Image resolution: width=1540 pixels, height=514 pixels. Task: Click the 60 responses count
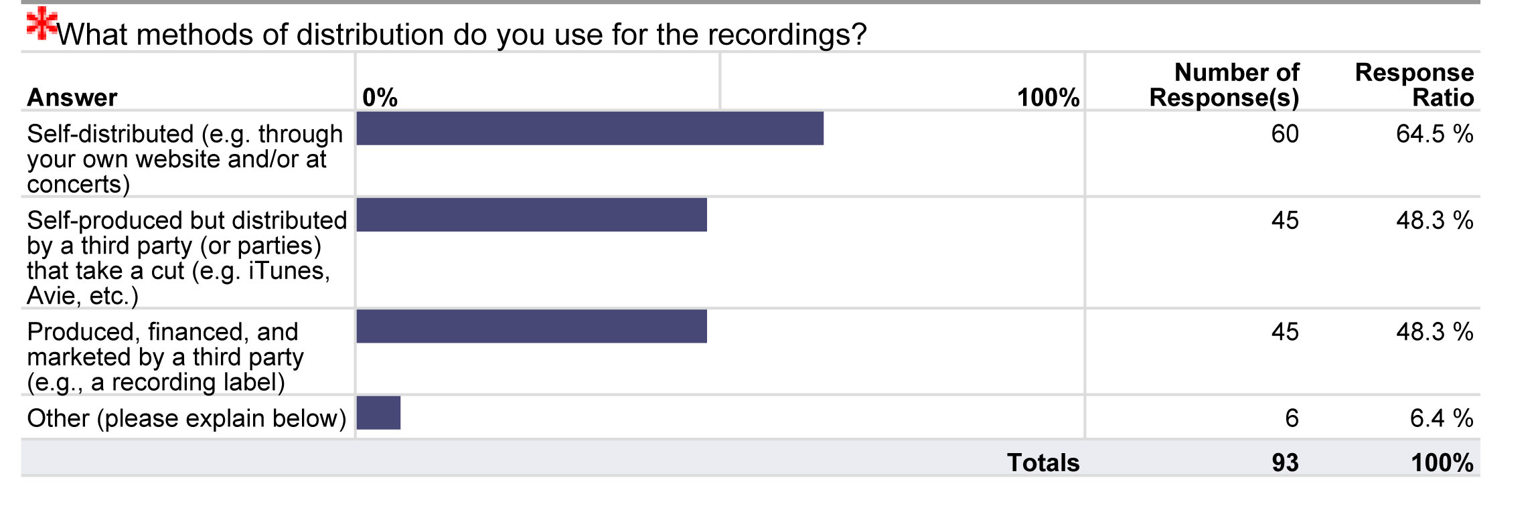(1285, 134)
